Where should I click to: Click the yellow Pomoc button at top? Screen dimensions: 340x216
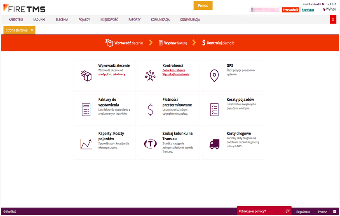pyautogui.click(x=203, y=6)
